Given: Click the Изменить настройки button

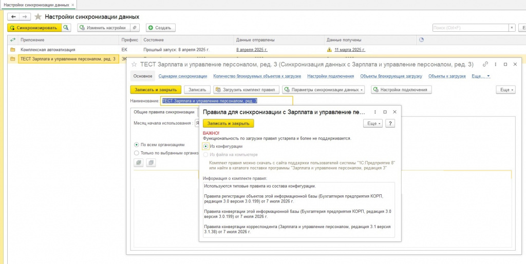Looking at the screenshot, I should click(103, 28).
